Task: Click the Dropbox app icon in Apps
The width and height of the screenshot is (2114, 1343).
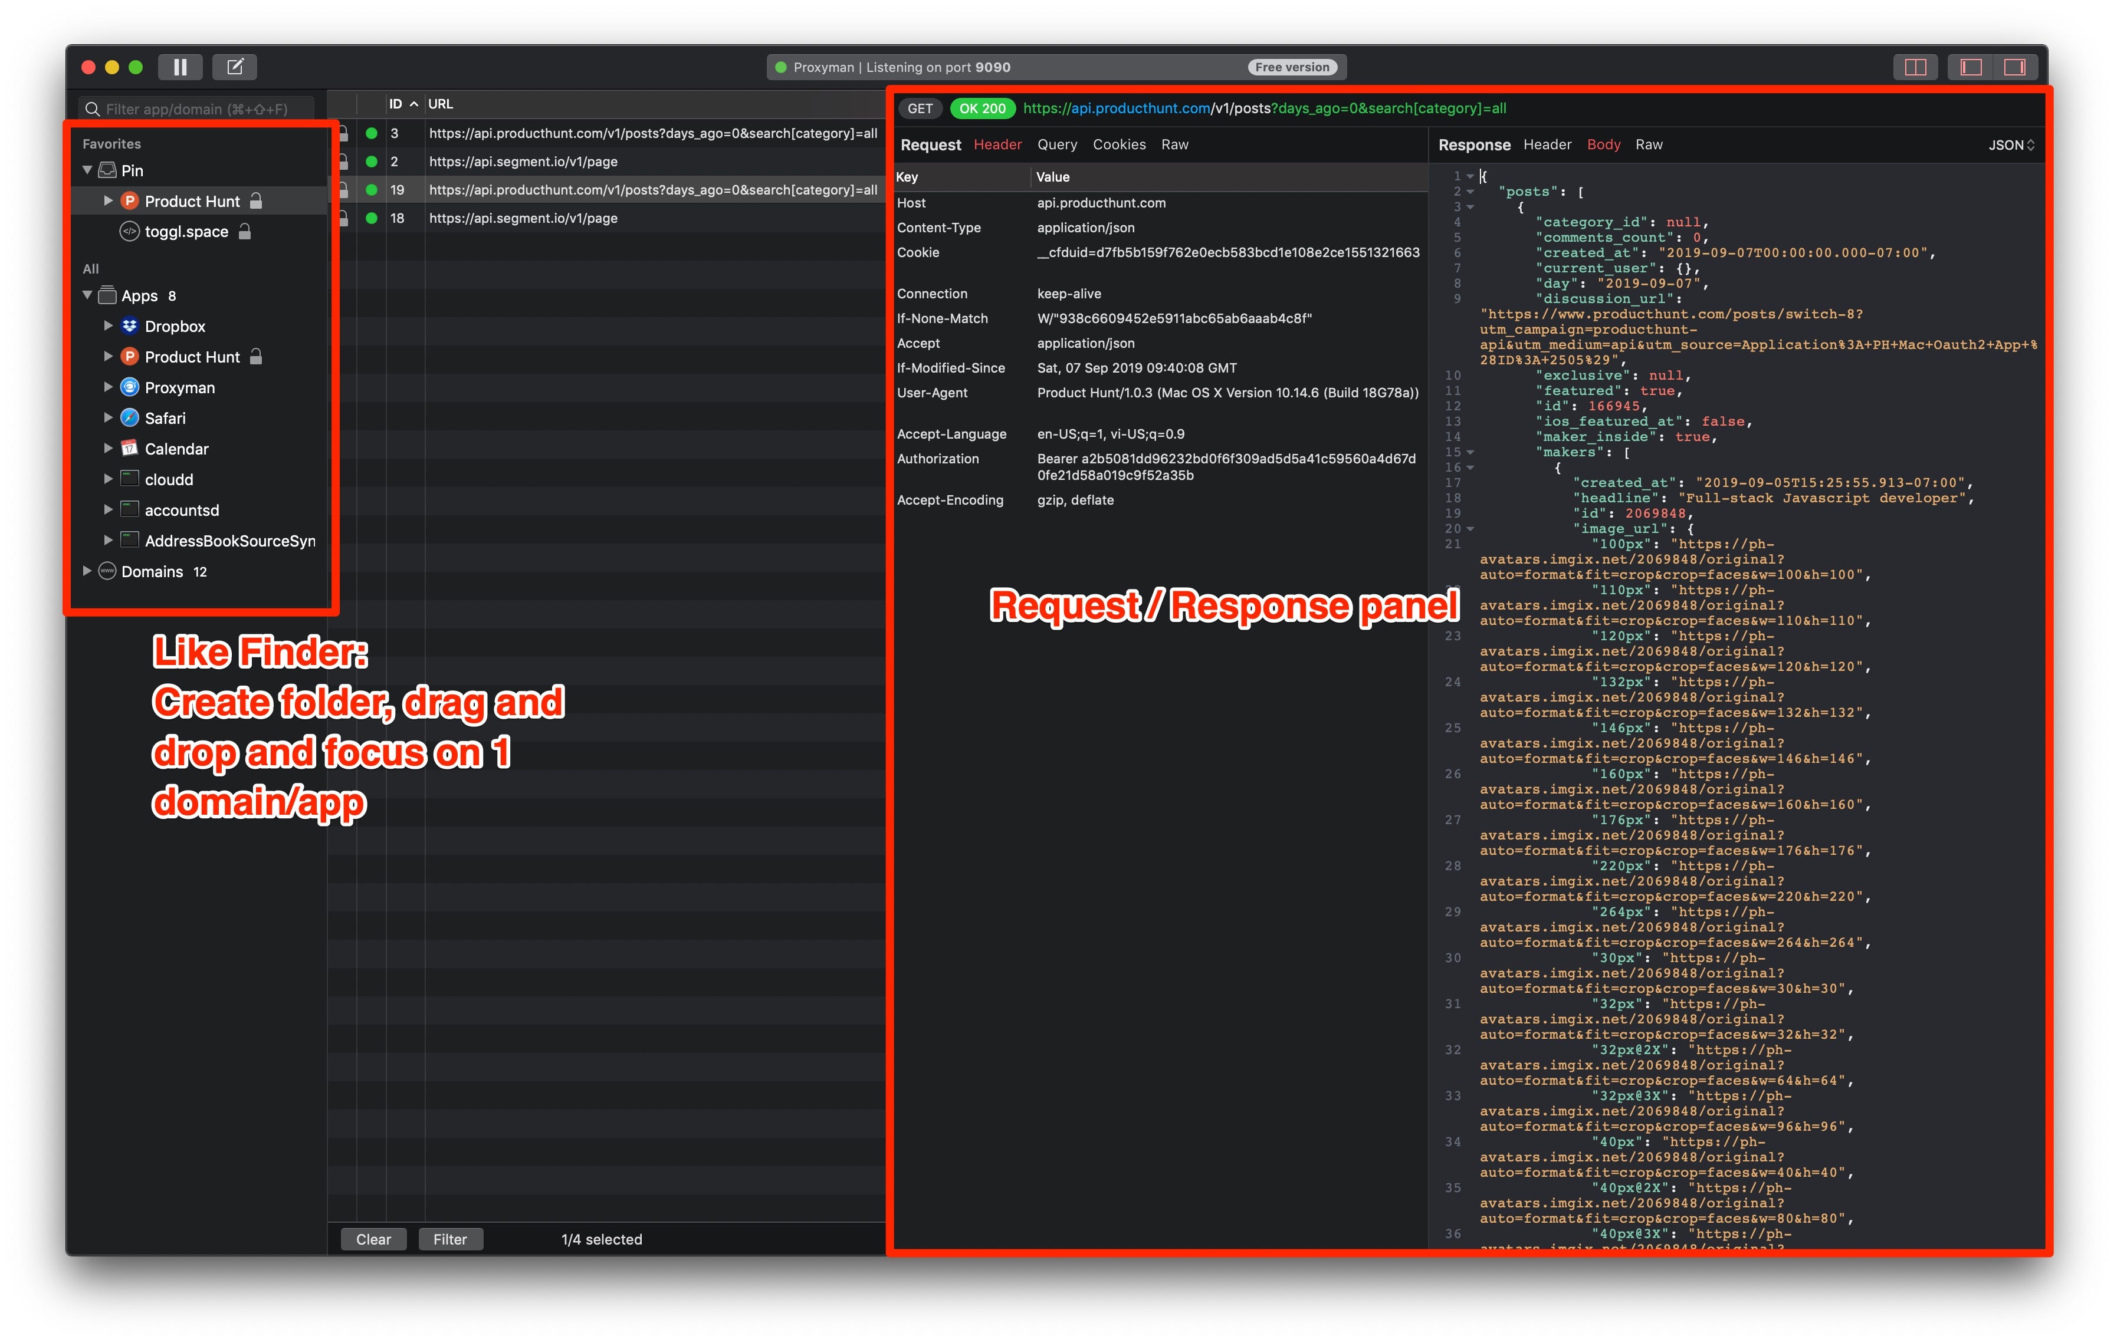Action: click(130, 327)
